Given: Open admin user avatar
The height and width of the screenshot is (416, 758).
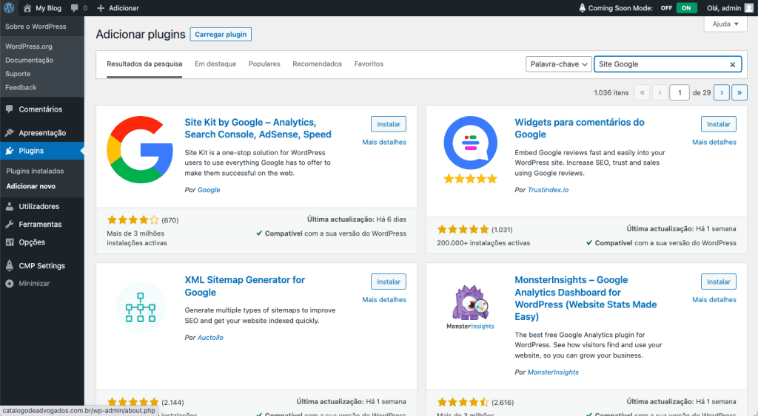Looking at the screenshot, I should click(x=749, y=7).
